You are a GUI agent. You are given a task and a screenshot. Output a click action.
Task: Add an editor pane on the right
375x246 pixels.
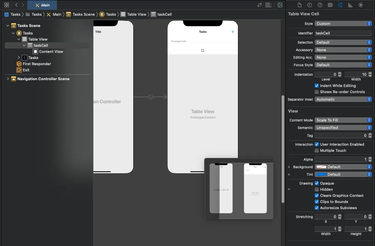tap(280, 5)
